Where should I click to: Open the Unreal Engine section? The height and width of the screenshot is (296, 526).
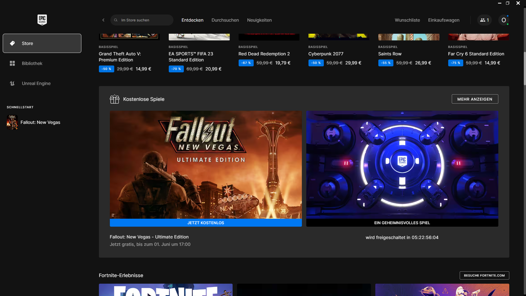(x=36, y=83)
